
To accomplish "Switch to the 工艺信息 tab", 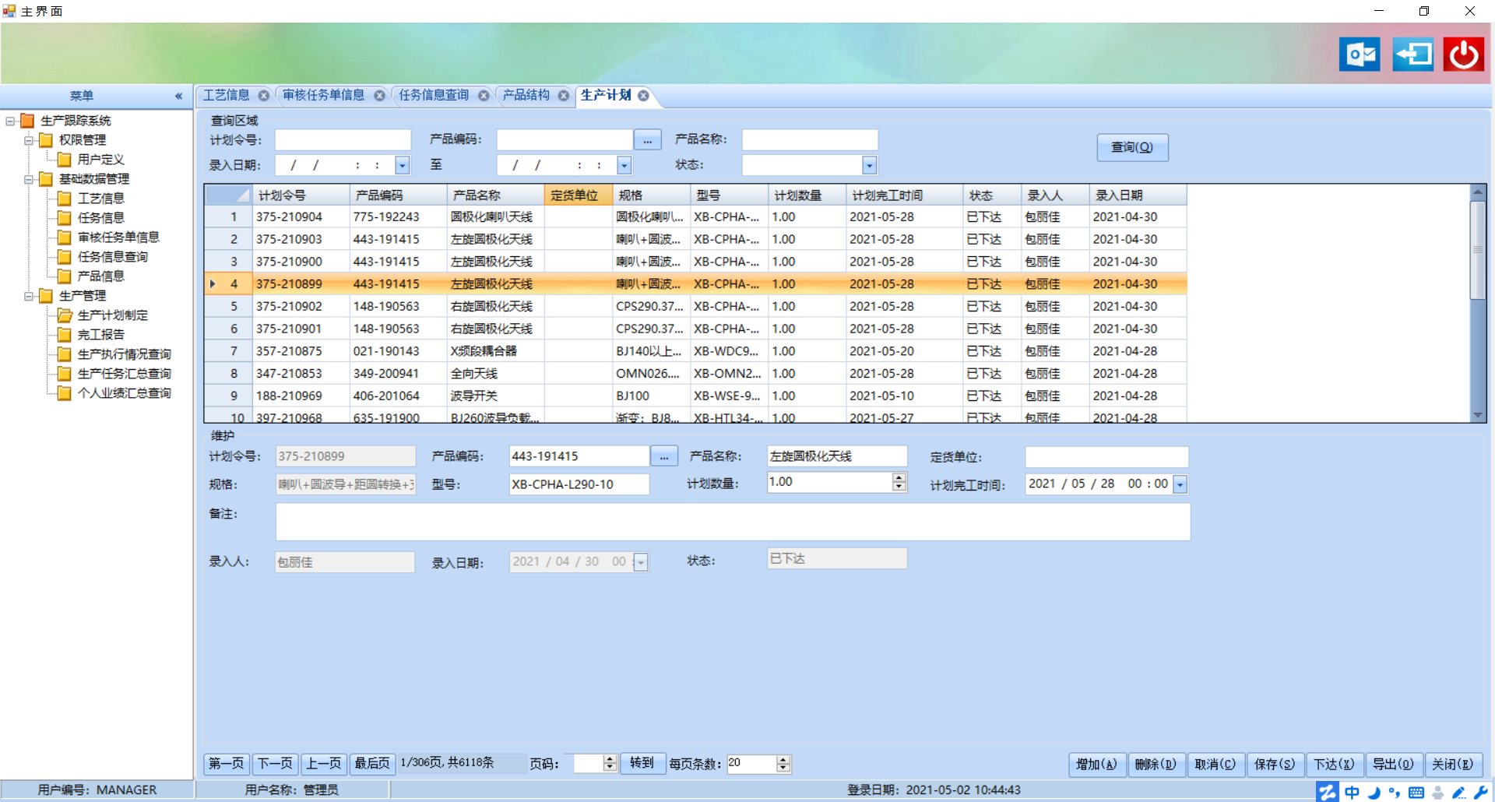I will click(x=227, y=95).
